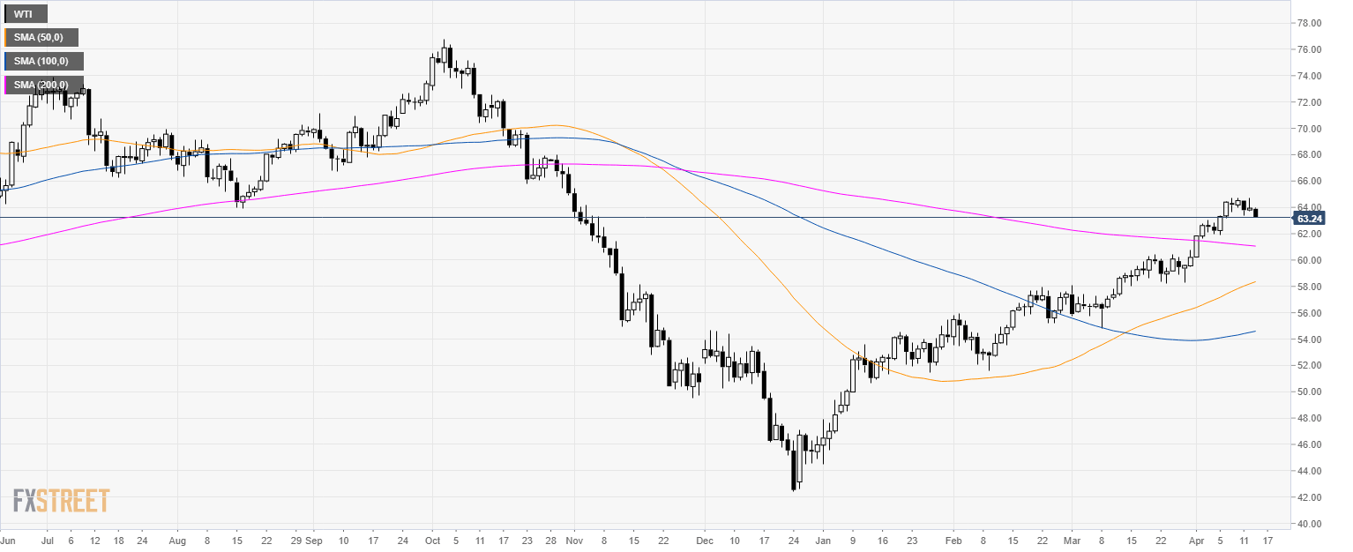Click the 40.00 price axis label

(x=1308, y=524)
